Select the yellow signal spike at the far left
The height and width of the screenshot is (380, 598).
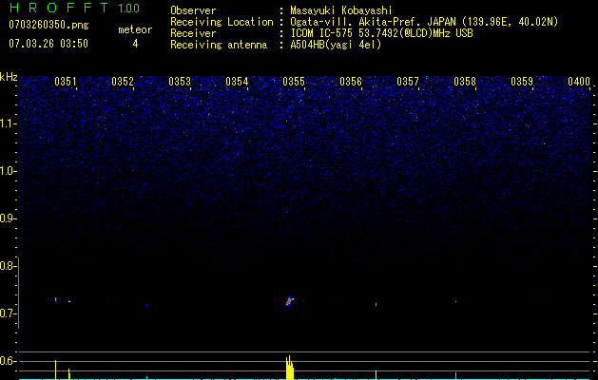[x=56, y=370]
